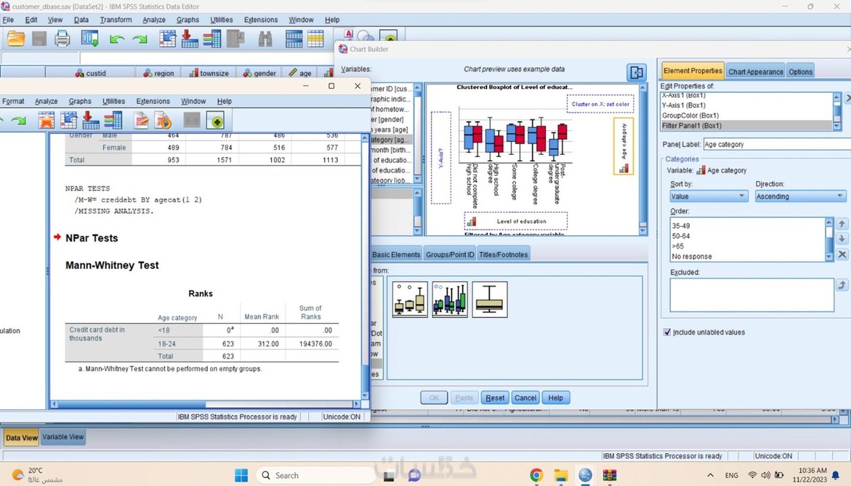The image size is (851, 486).
Task: Open Google Chrome from the taskbar
Action: 536,475
